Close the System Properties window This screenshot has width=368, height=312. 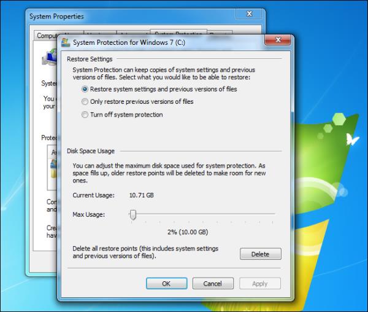click(250, 15)
